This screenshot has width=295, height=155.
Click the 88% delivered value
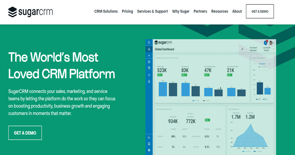tap(173, 137)
